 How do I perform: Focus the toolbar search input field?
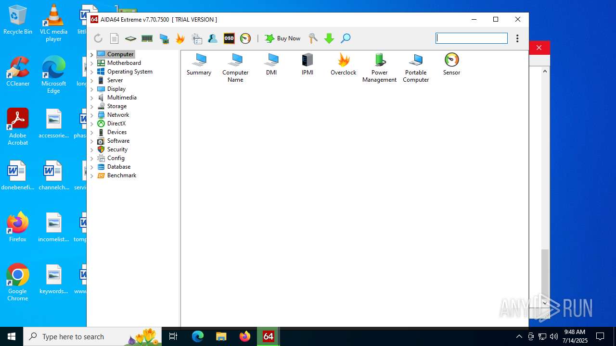(472, 38)
